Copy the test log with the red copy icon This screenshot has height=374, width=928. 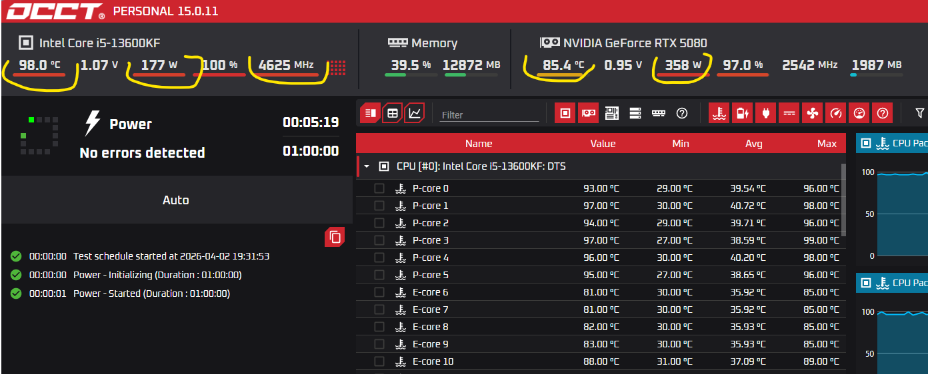335,237
